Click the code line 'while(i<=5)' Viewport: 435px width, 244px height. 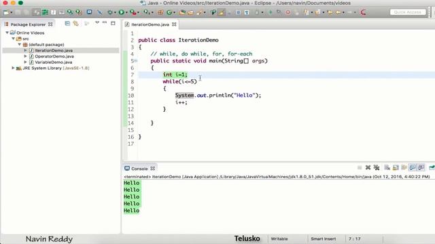coord(179,81)
